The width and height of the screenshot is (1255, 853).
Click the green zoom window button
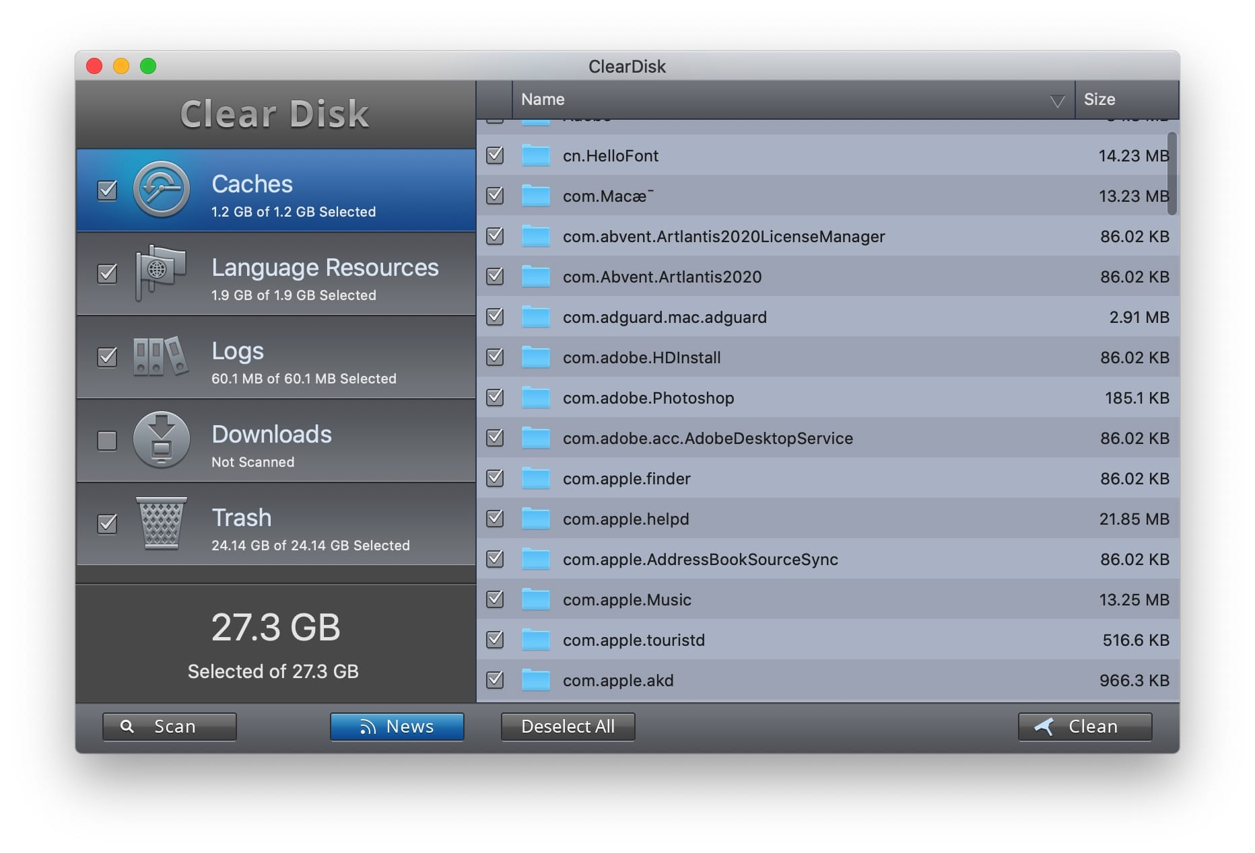(x=148, y=66)
